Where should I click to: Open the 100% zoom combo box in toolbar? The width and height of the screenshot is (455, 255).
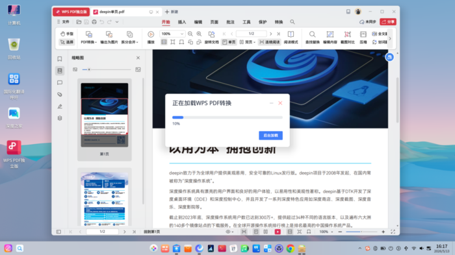click(x=172, y=34)
